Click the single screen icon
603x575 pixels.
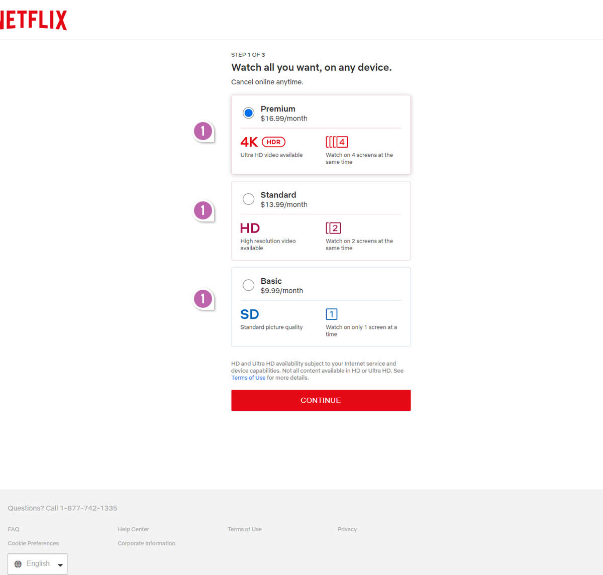pos(331,314)
